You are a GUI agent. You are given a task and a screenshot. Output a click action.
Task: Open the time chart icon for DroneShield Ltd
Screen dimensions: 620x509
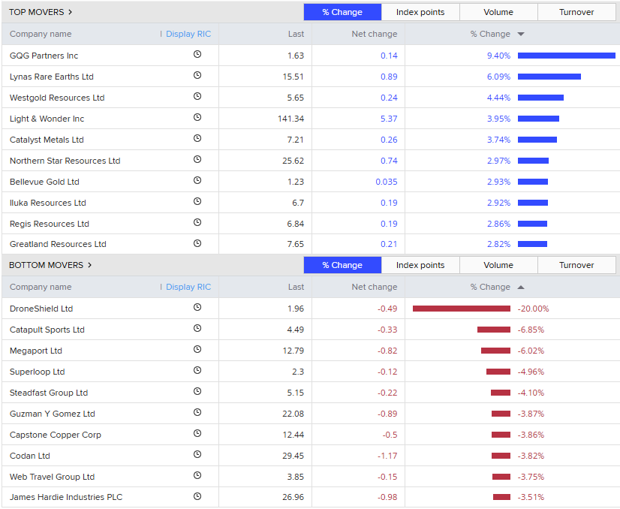tap(197, 308)
